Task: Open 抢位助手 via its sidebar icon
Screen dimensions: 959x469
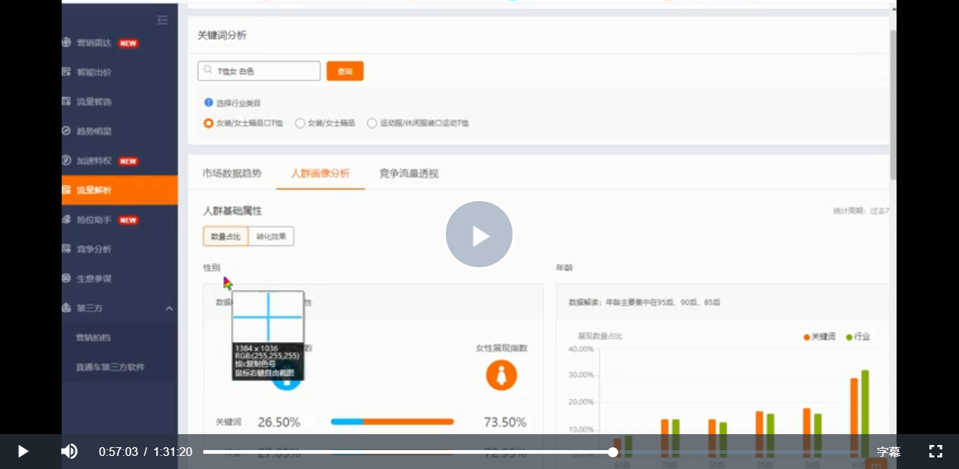Action: point(66,219)
